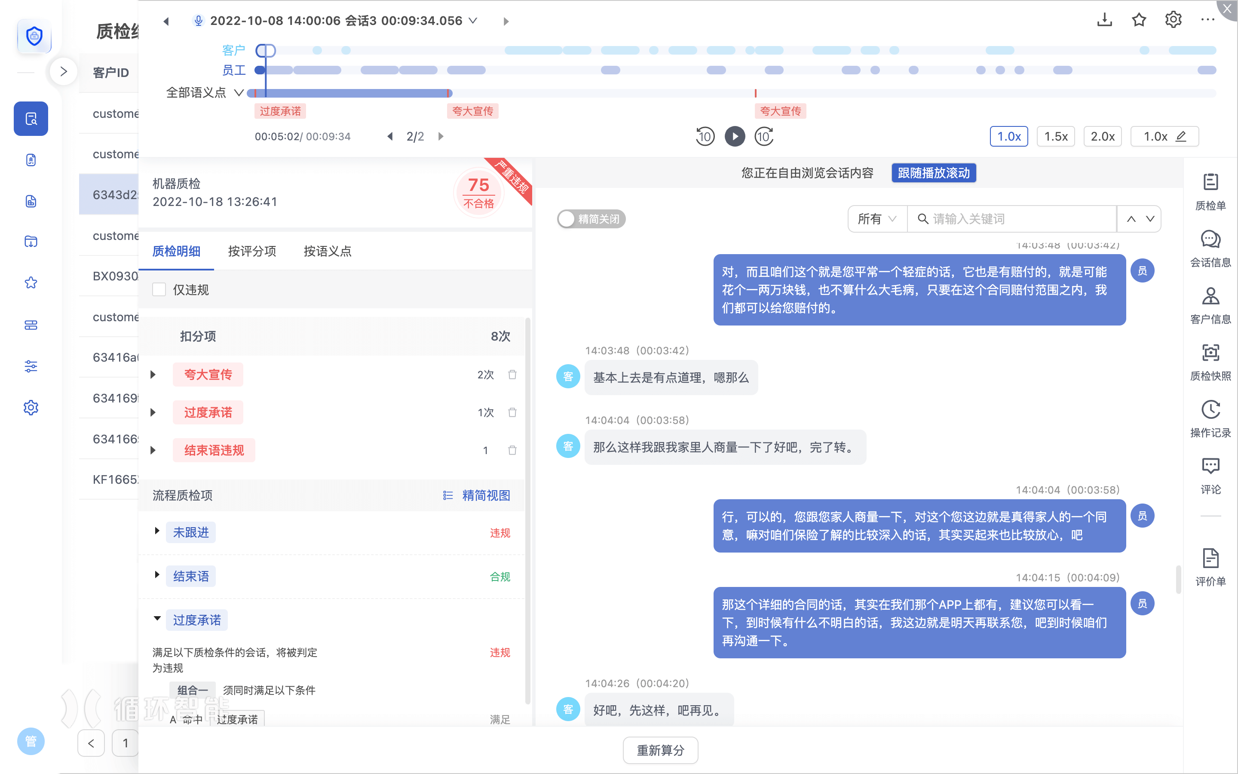The image size is (1238, 774).
Task: Switch to 按语义点 tab
Action: pyautogui.click(x=328, y=252)
